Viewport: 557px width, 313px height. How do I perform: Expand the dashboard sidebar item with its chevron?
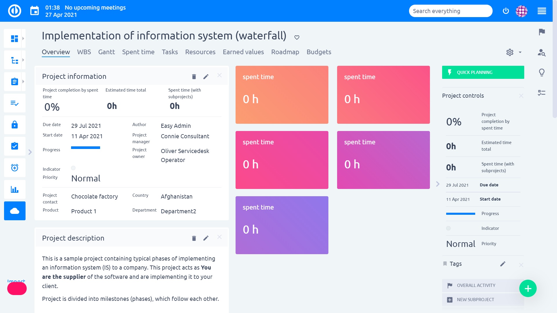23,38
